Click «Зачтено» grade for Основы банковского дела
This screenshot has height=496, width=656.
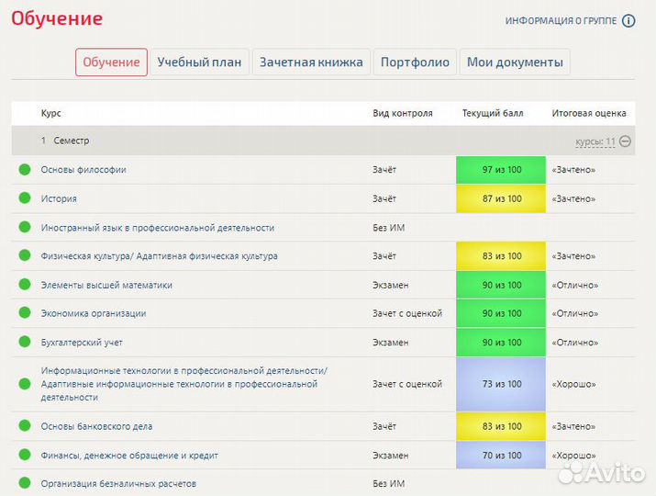point(573,426)
